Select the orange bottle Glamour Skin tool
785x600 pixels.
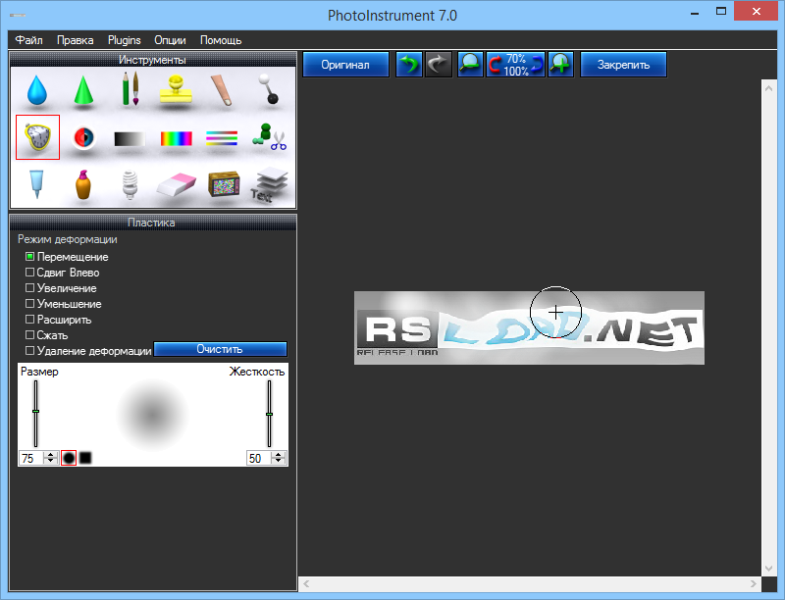(x=83, y=185)
